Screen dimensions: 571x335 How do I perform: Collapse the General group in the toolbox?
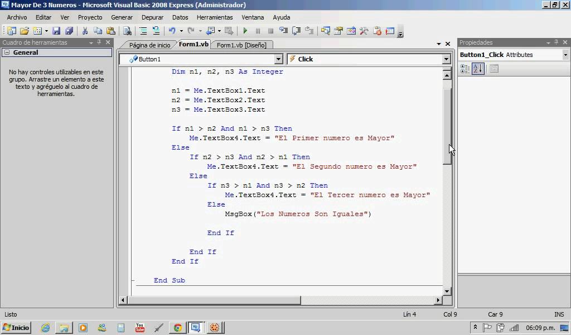pos(7,52)
